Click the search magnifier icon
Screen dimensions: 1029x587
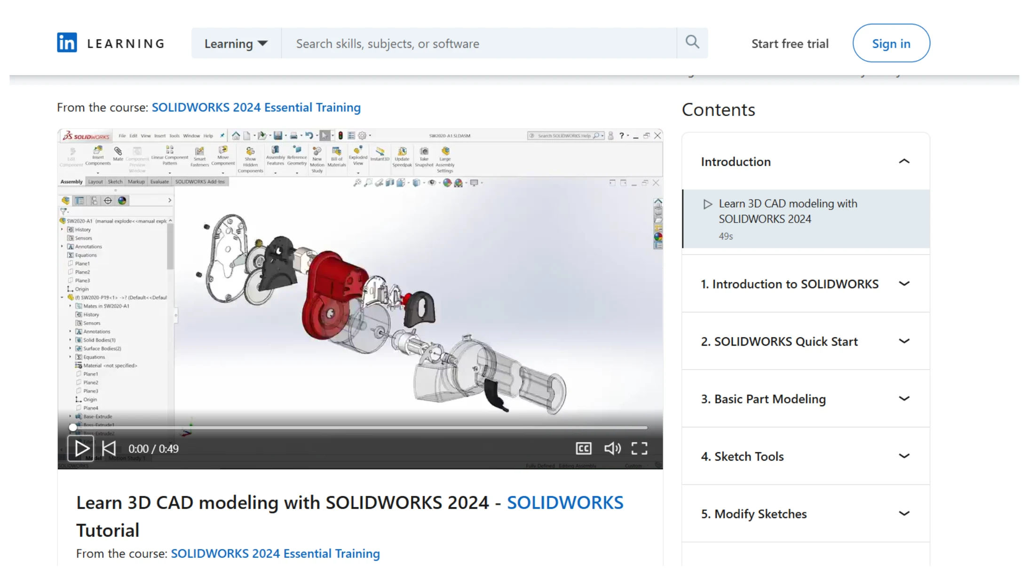(x=692, y=43)
